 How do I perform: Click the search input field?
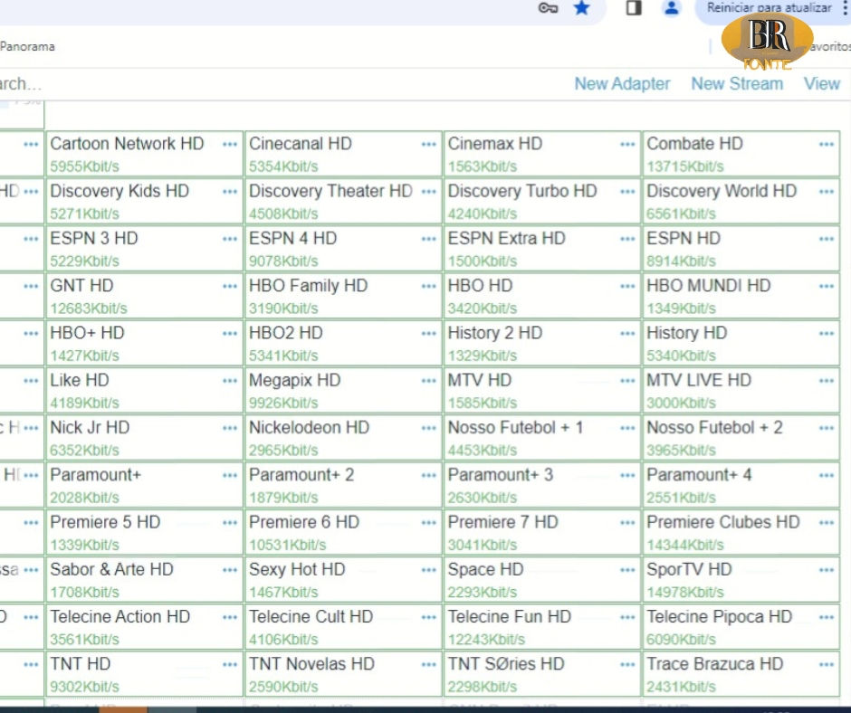(x=21, y=84)
